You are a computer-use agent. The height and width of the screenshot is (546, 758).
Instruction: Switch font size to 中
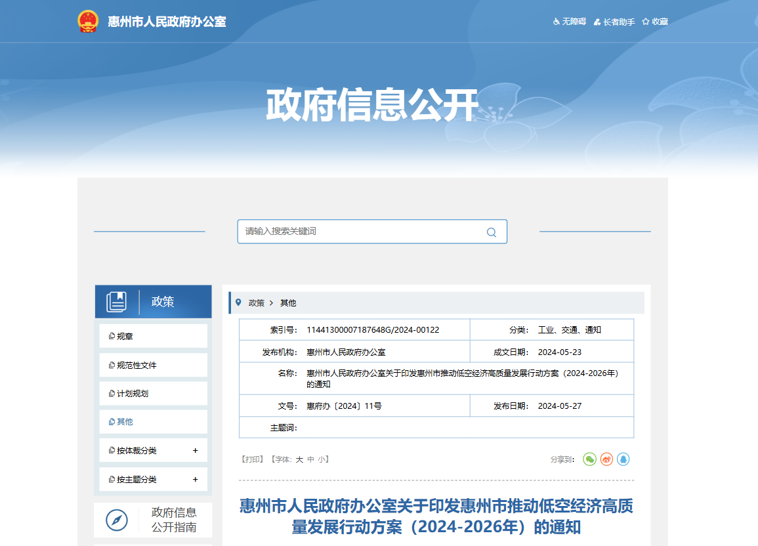tap(309, 459)
